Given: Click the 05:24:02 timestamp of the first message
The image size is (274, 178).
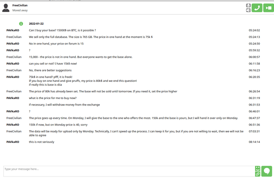Looking at the screenshot, I should pyautogui.click(x=254, y=30).
